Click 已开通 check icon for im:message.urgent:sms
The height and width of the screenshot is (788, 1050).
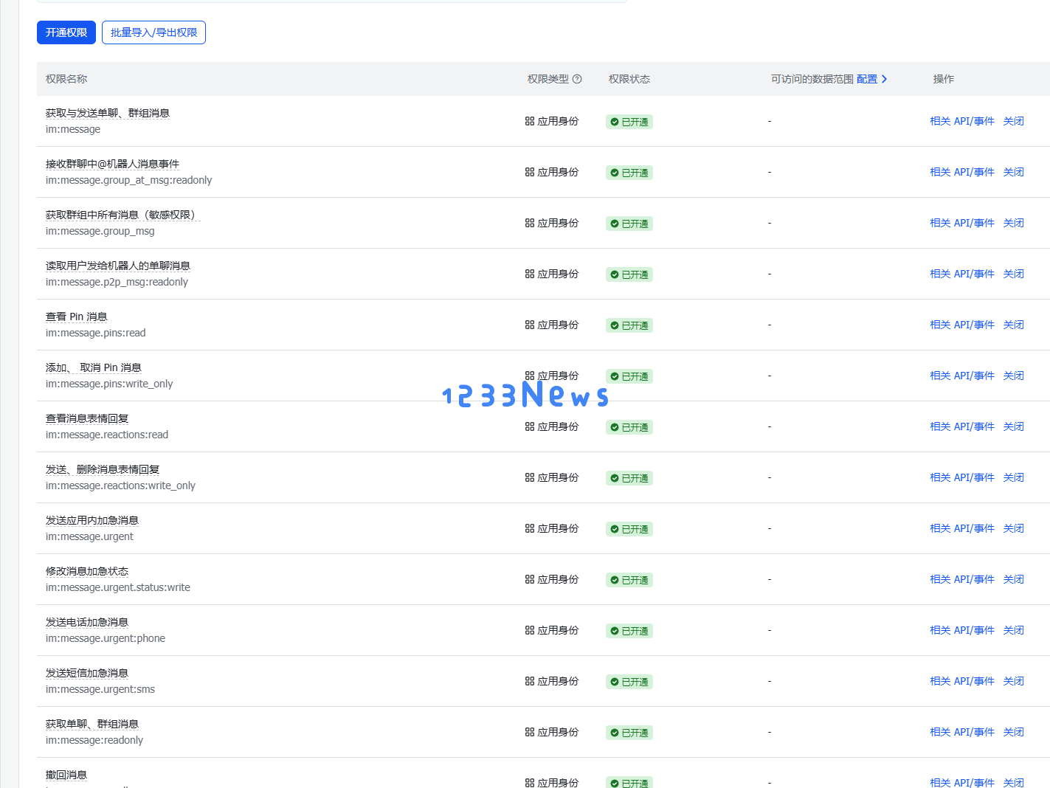click(615, 682)
